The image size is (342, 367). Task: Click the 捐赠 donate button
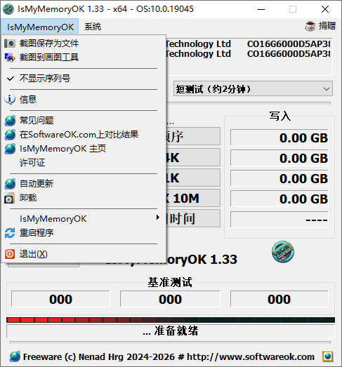pyautogui.click(x=320, y=26)
